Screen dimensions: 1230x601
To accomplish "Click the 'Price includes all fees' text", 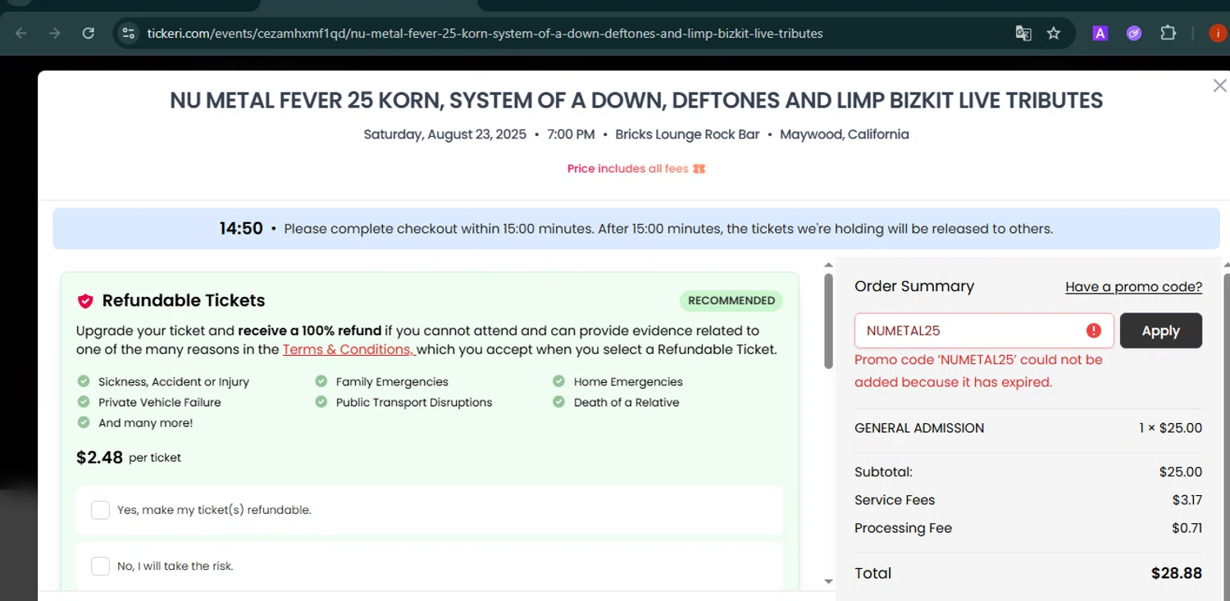I will pyautogui.click(x=627, y=169).
